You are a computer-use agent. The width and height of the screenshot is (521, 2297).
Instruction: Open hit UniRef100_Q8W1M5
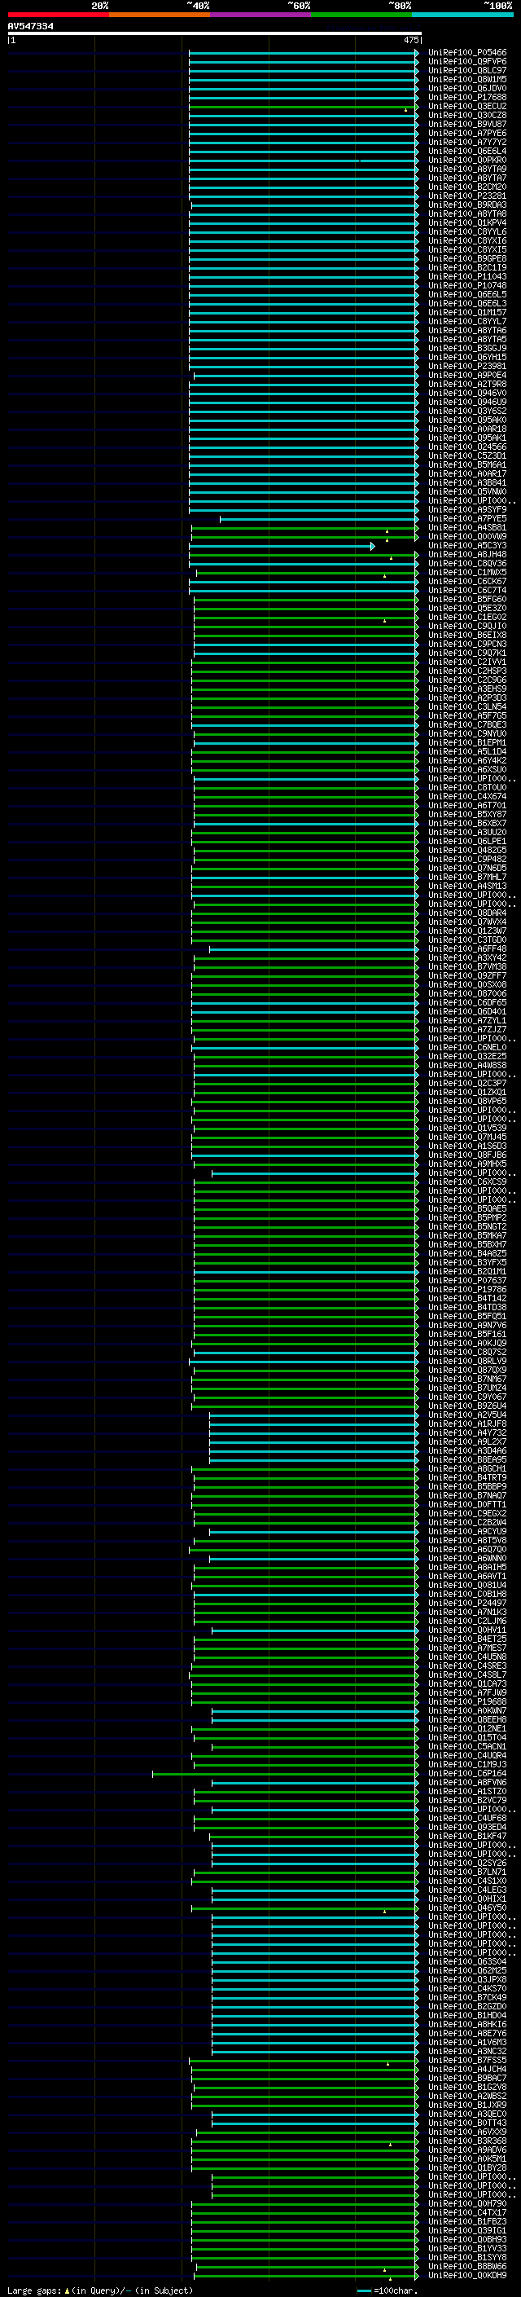467,79
